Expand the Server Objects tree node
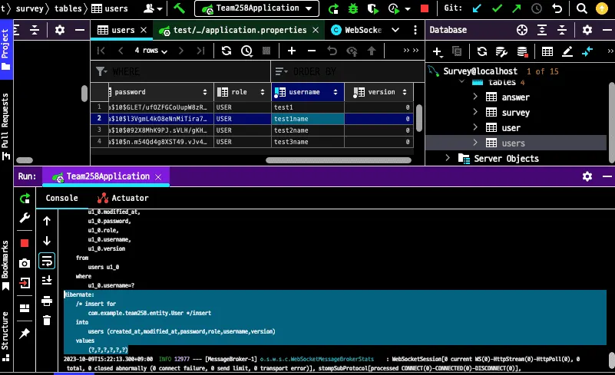 point(448,158)
